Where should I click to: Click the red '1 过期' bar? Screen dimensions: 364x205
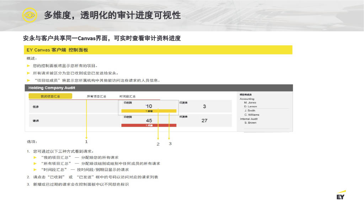pyautogui.click(x=149, y=125)
